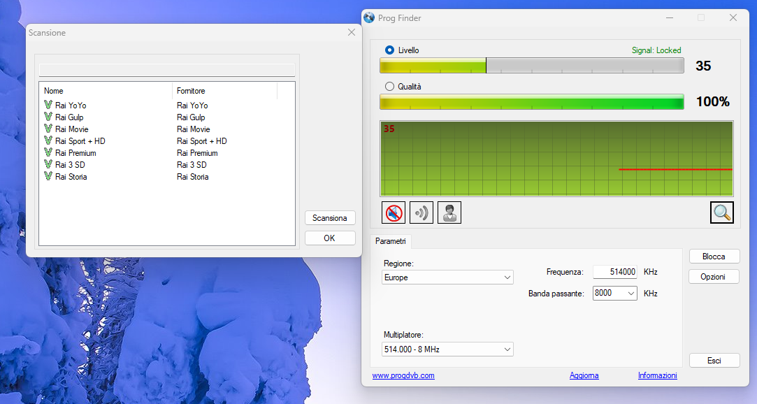Select the Rai Movie channel name

pos(71,129)
